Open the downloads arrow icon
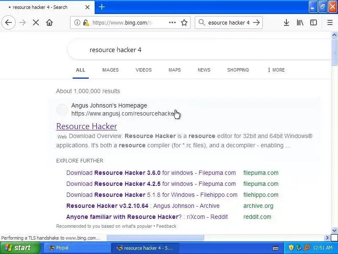Image resolution: width=338 pixels, height=254 pixels. click(286, 22)
